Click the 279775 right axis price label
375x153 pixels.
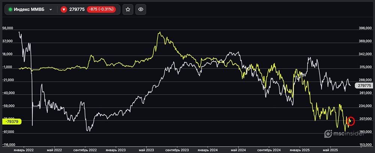[x=364, y=85]
